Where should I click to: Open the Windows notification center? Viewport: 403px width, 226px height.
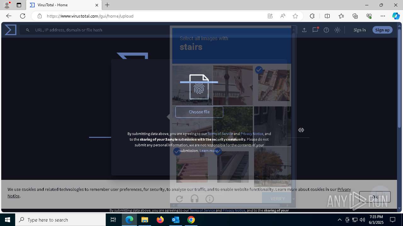(x=393, y=220)
